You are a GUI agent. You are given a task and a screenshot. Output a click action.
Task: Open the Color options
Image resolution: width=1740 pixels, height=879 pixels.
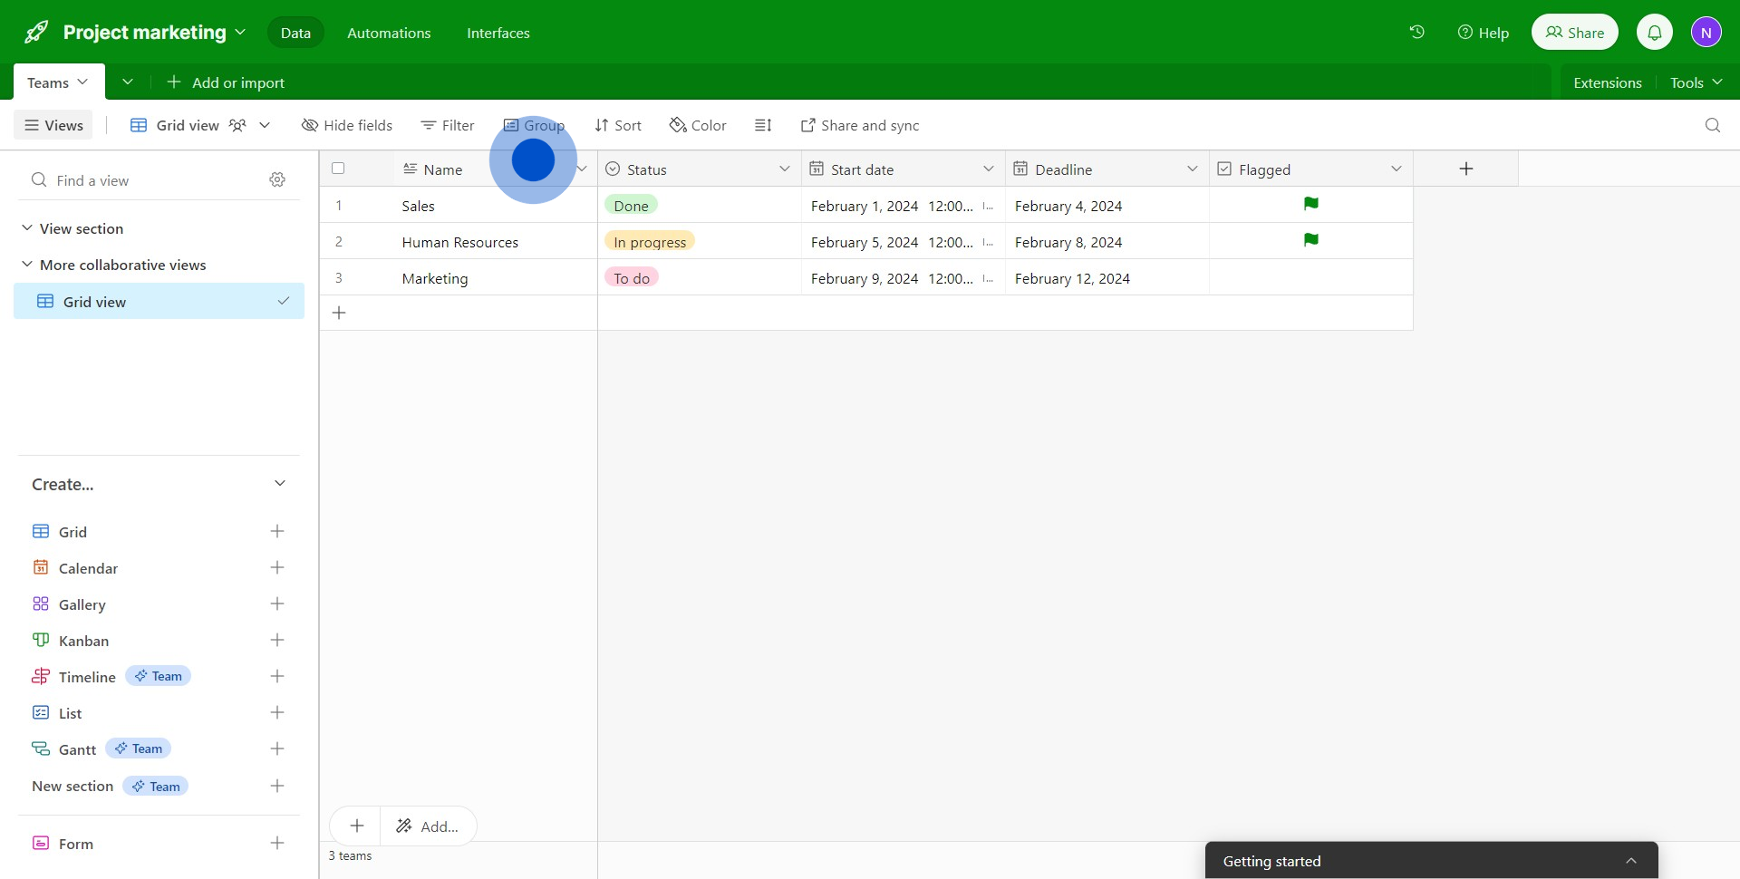(x=698, y=125)
